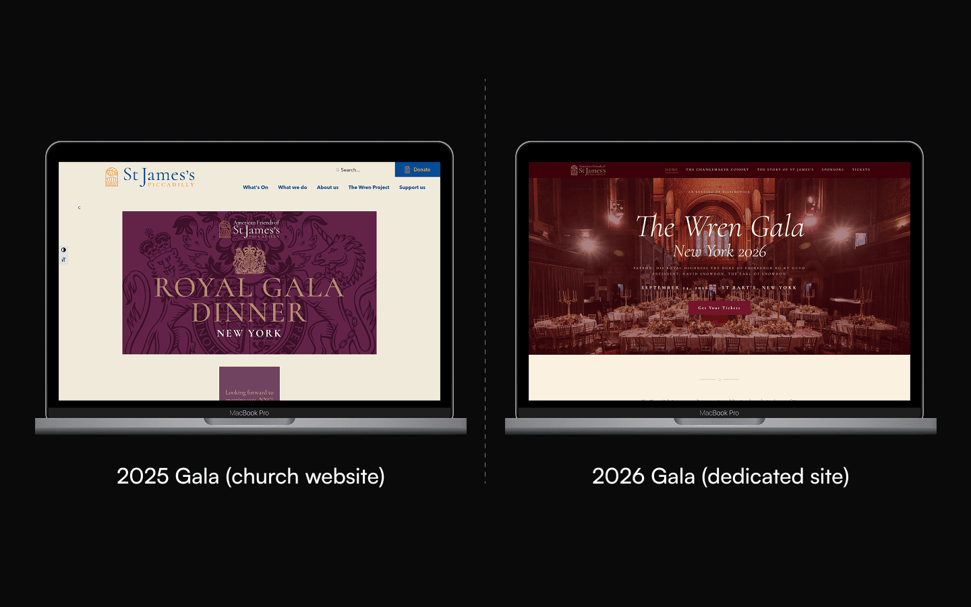Open the Sponsors nav link
The width and height of the screenshot is (971, 607).
833,170
